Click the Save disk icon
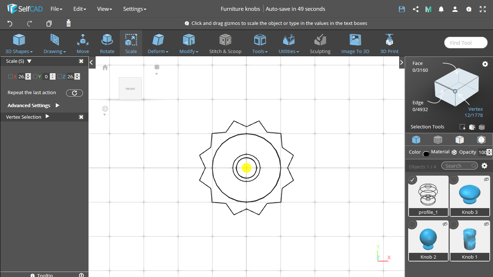Screen dimensions: 493x277 (402, 9)
